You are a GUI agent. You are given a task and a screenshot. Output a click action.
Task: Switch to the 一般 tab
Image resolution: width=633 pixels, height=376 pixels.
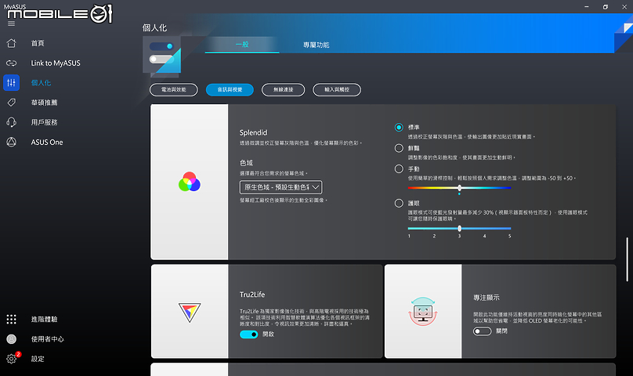tap(242, 45)
